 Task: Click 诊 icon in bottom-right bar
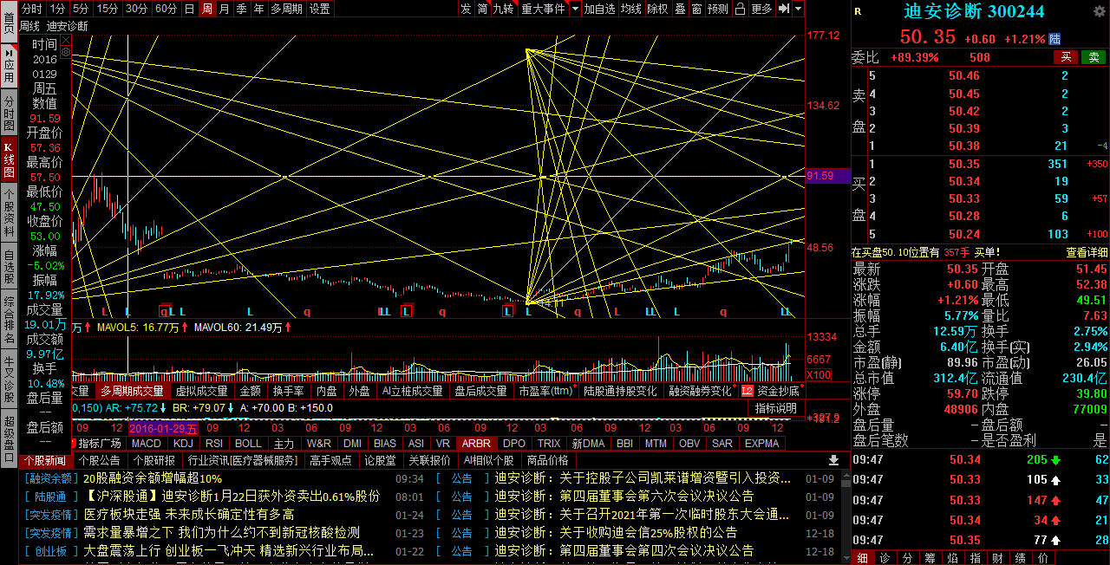click(x=885, y=558)
